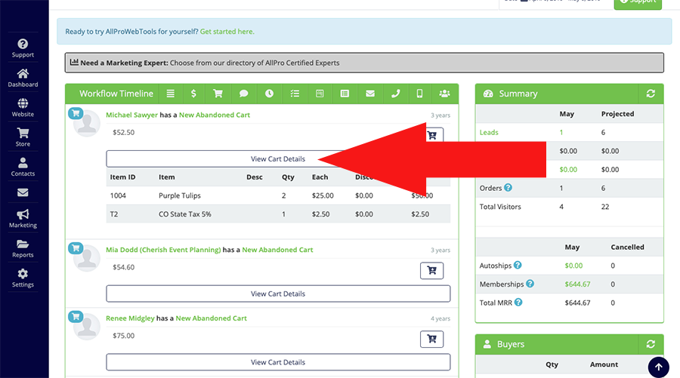Screen dimensions: 680x378
Task: Click the scroll to top arrow button
Action: 658,367
